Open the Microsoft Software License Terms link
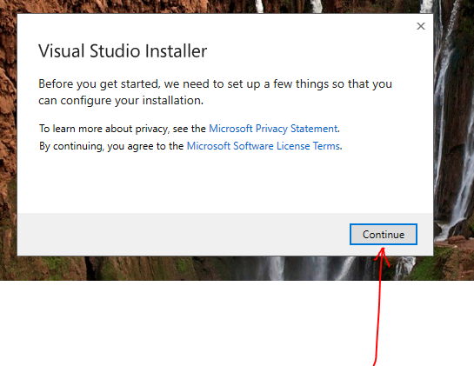This screenshot has height=366, width=474. (x=264, y=146)
